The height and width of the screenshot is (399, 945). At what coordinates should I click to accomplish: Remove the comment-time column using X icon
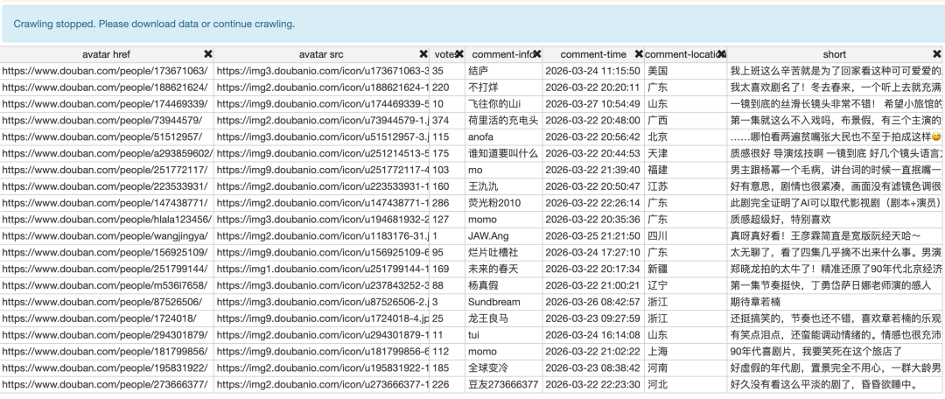(639, 54)
